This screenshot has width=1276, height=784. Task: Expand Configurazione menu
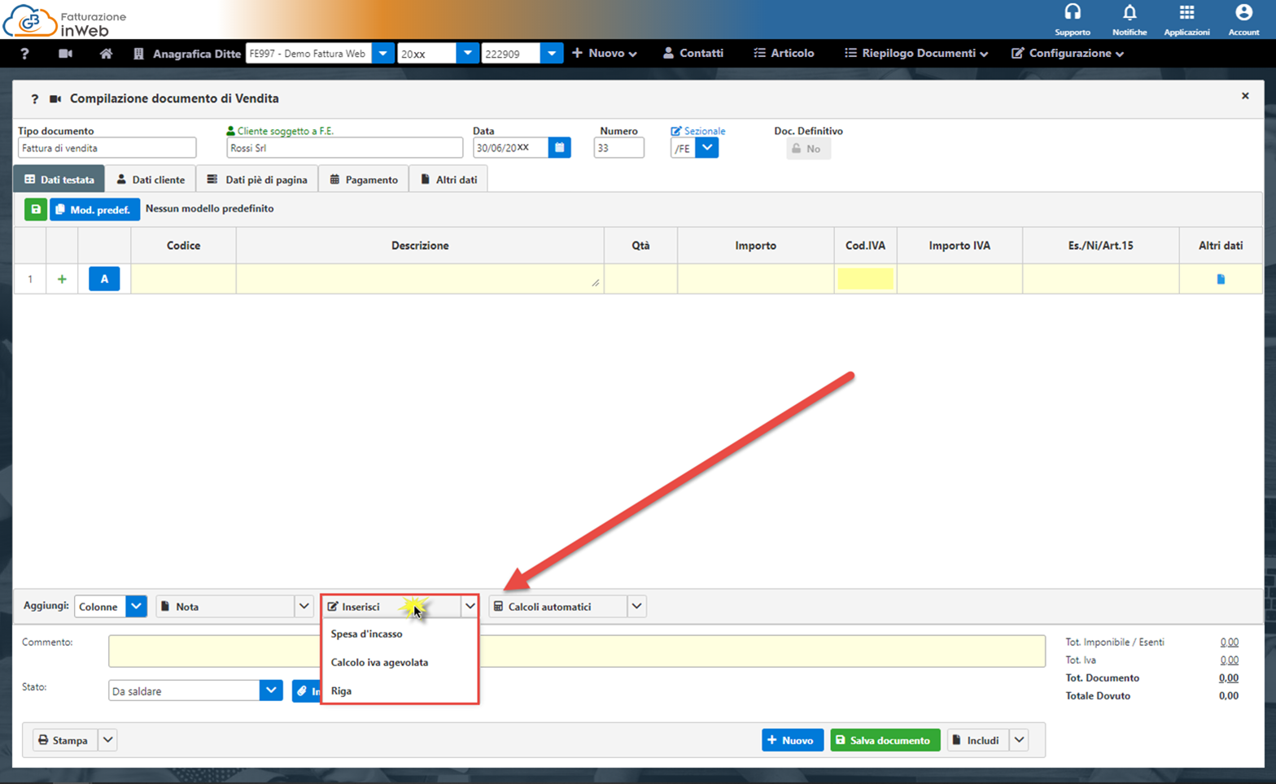(x=1068, y=54)
